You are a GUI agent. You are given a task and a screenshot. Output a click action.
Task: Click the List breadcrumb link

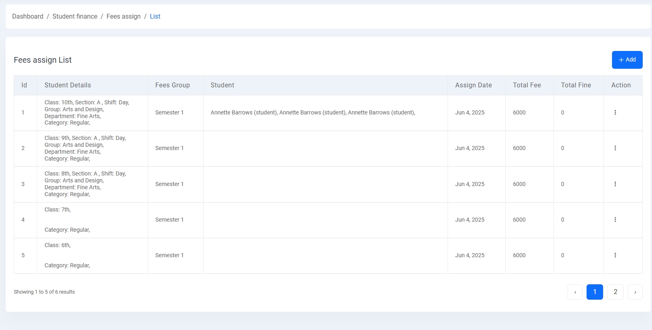tap(155, 17)
